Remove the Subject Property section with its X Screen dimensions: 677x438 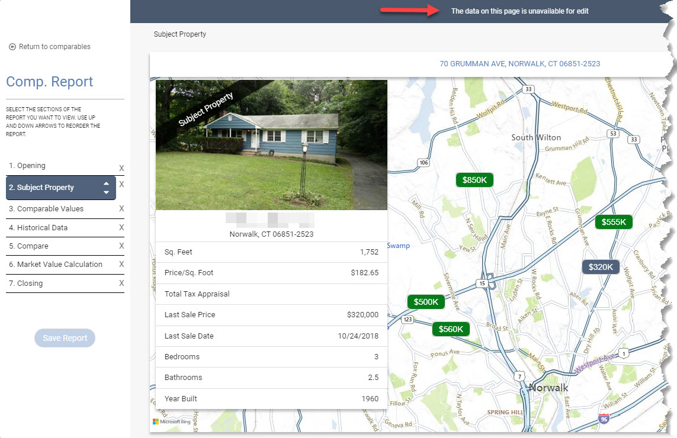pyautogui.click(x=121, y=184)
